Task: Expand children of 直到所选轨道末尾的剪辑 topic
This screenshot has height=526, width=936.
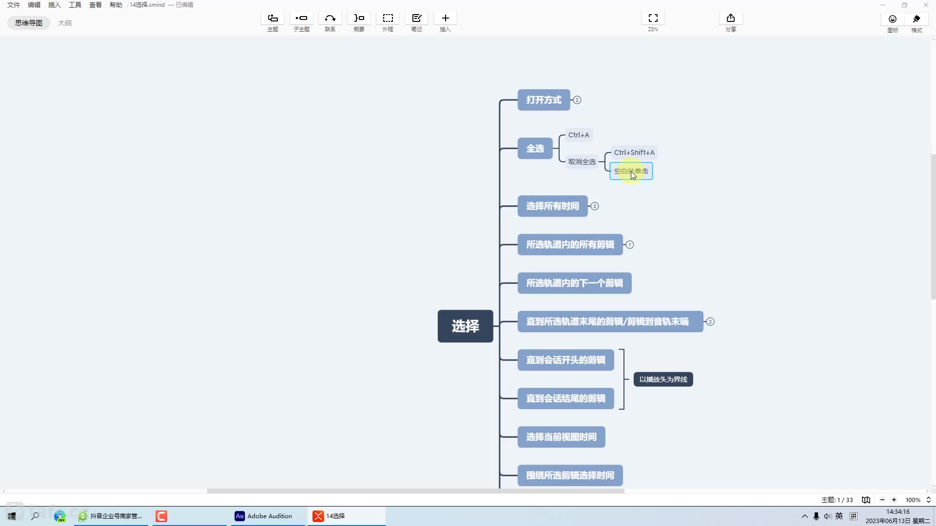Action: click(x=710, y=321)
